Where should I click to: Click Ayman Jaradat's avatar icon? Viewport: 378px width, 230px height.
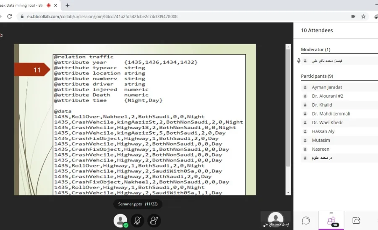[305, 87]
